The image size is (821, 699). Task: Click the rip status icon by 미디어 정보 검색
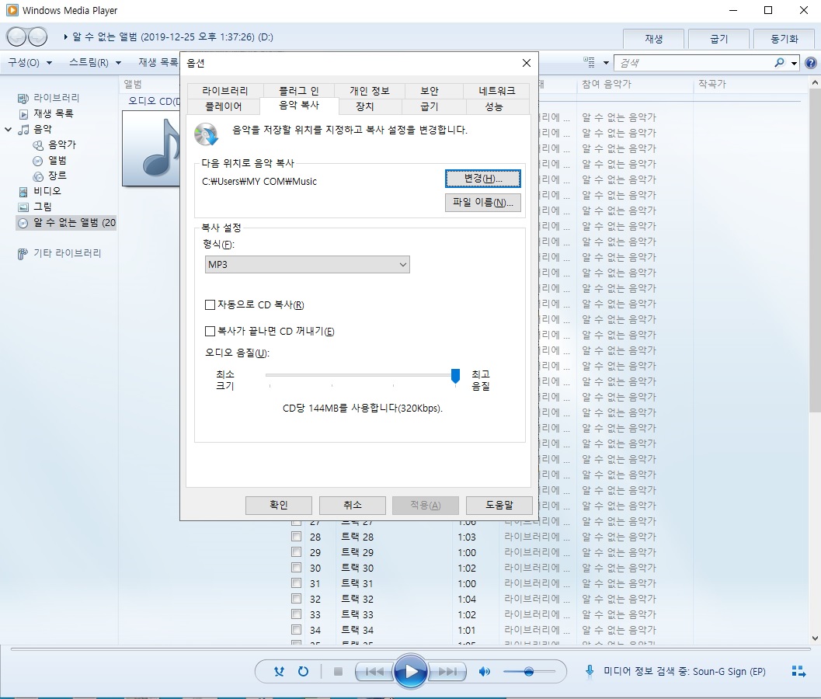pyautogui.click(x=590, y=671)
